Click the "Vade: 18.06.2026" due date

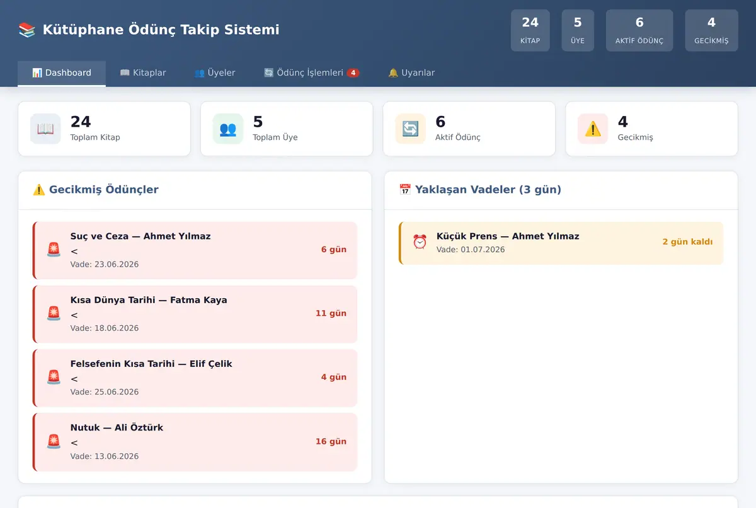tap(105, 328)
